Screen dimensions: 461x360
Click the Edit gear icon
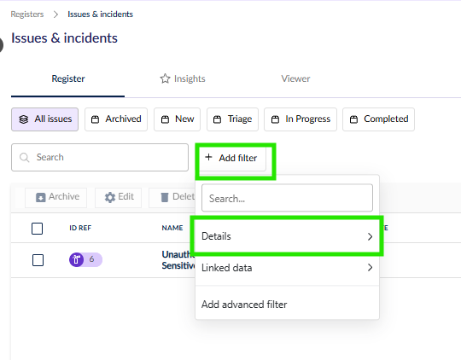click(x=110, y=197)
